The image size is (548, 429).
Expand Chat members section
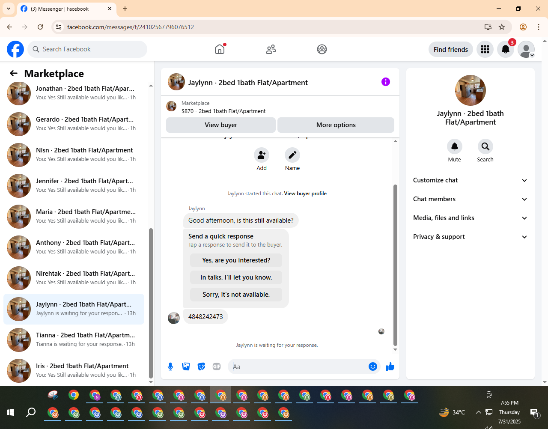pyautogui.click(x=470, y=199)
